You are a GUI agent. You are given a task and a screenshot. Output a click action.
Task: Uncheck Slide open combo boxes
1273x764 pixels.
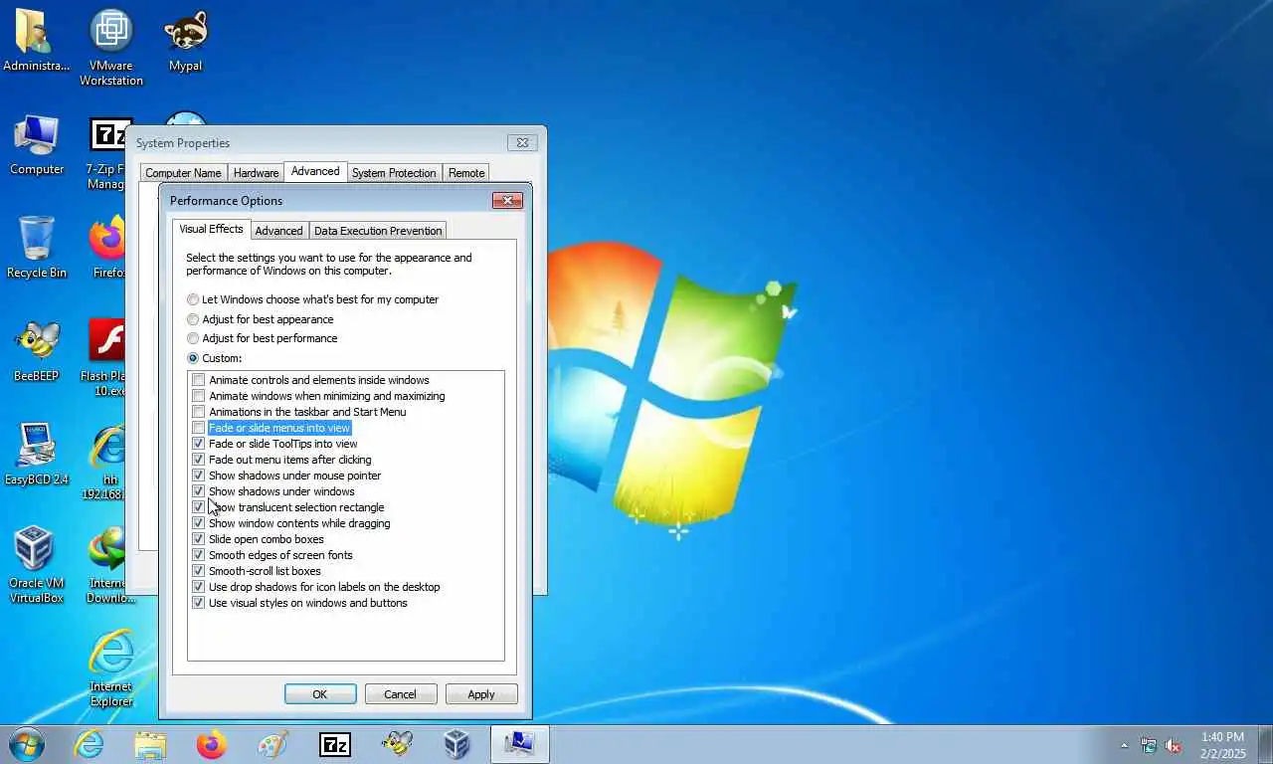[199, 539]
